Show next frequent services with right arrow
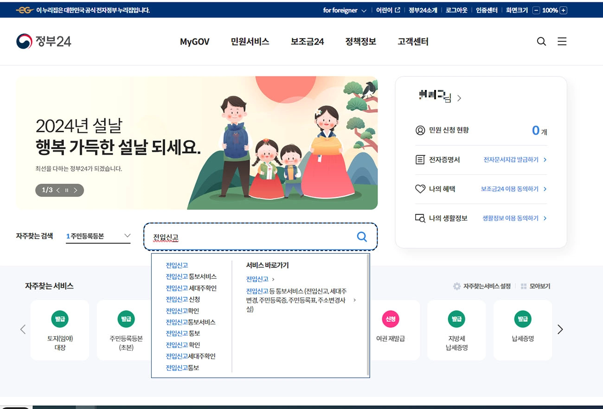This screenshot has height=409, width=603. coord(560,329)
